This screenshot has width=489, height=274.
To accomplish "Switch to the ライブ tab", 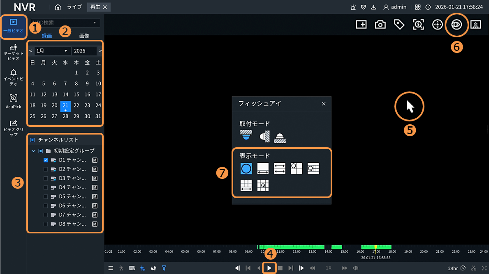I will click(x=74, y=7).
